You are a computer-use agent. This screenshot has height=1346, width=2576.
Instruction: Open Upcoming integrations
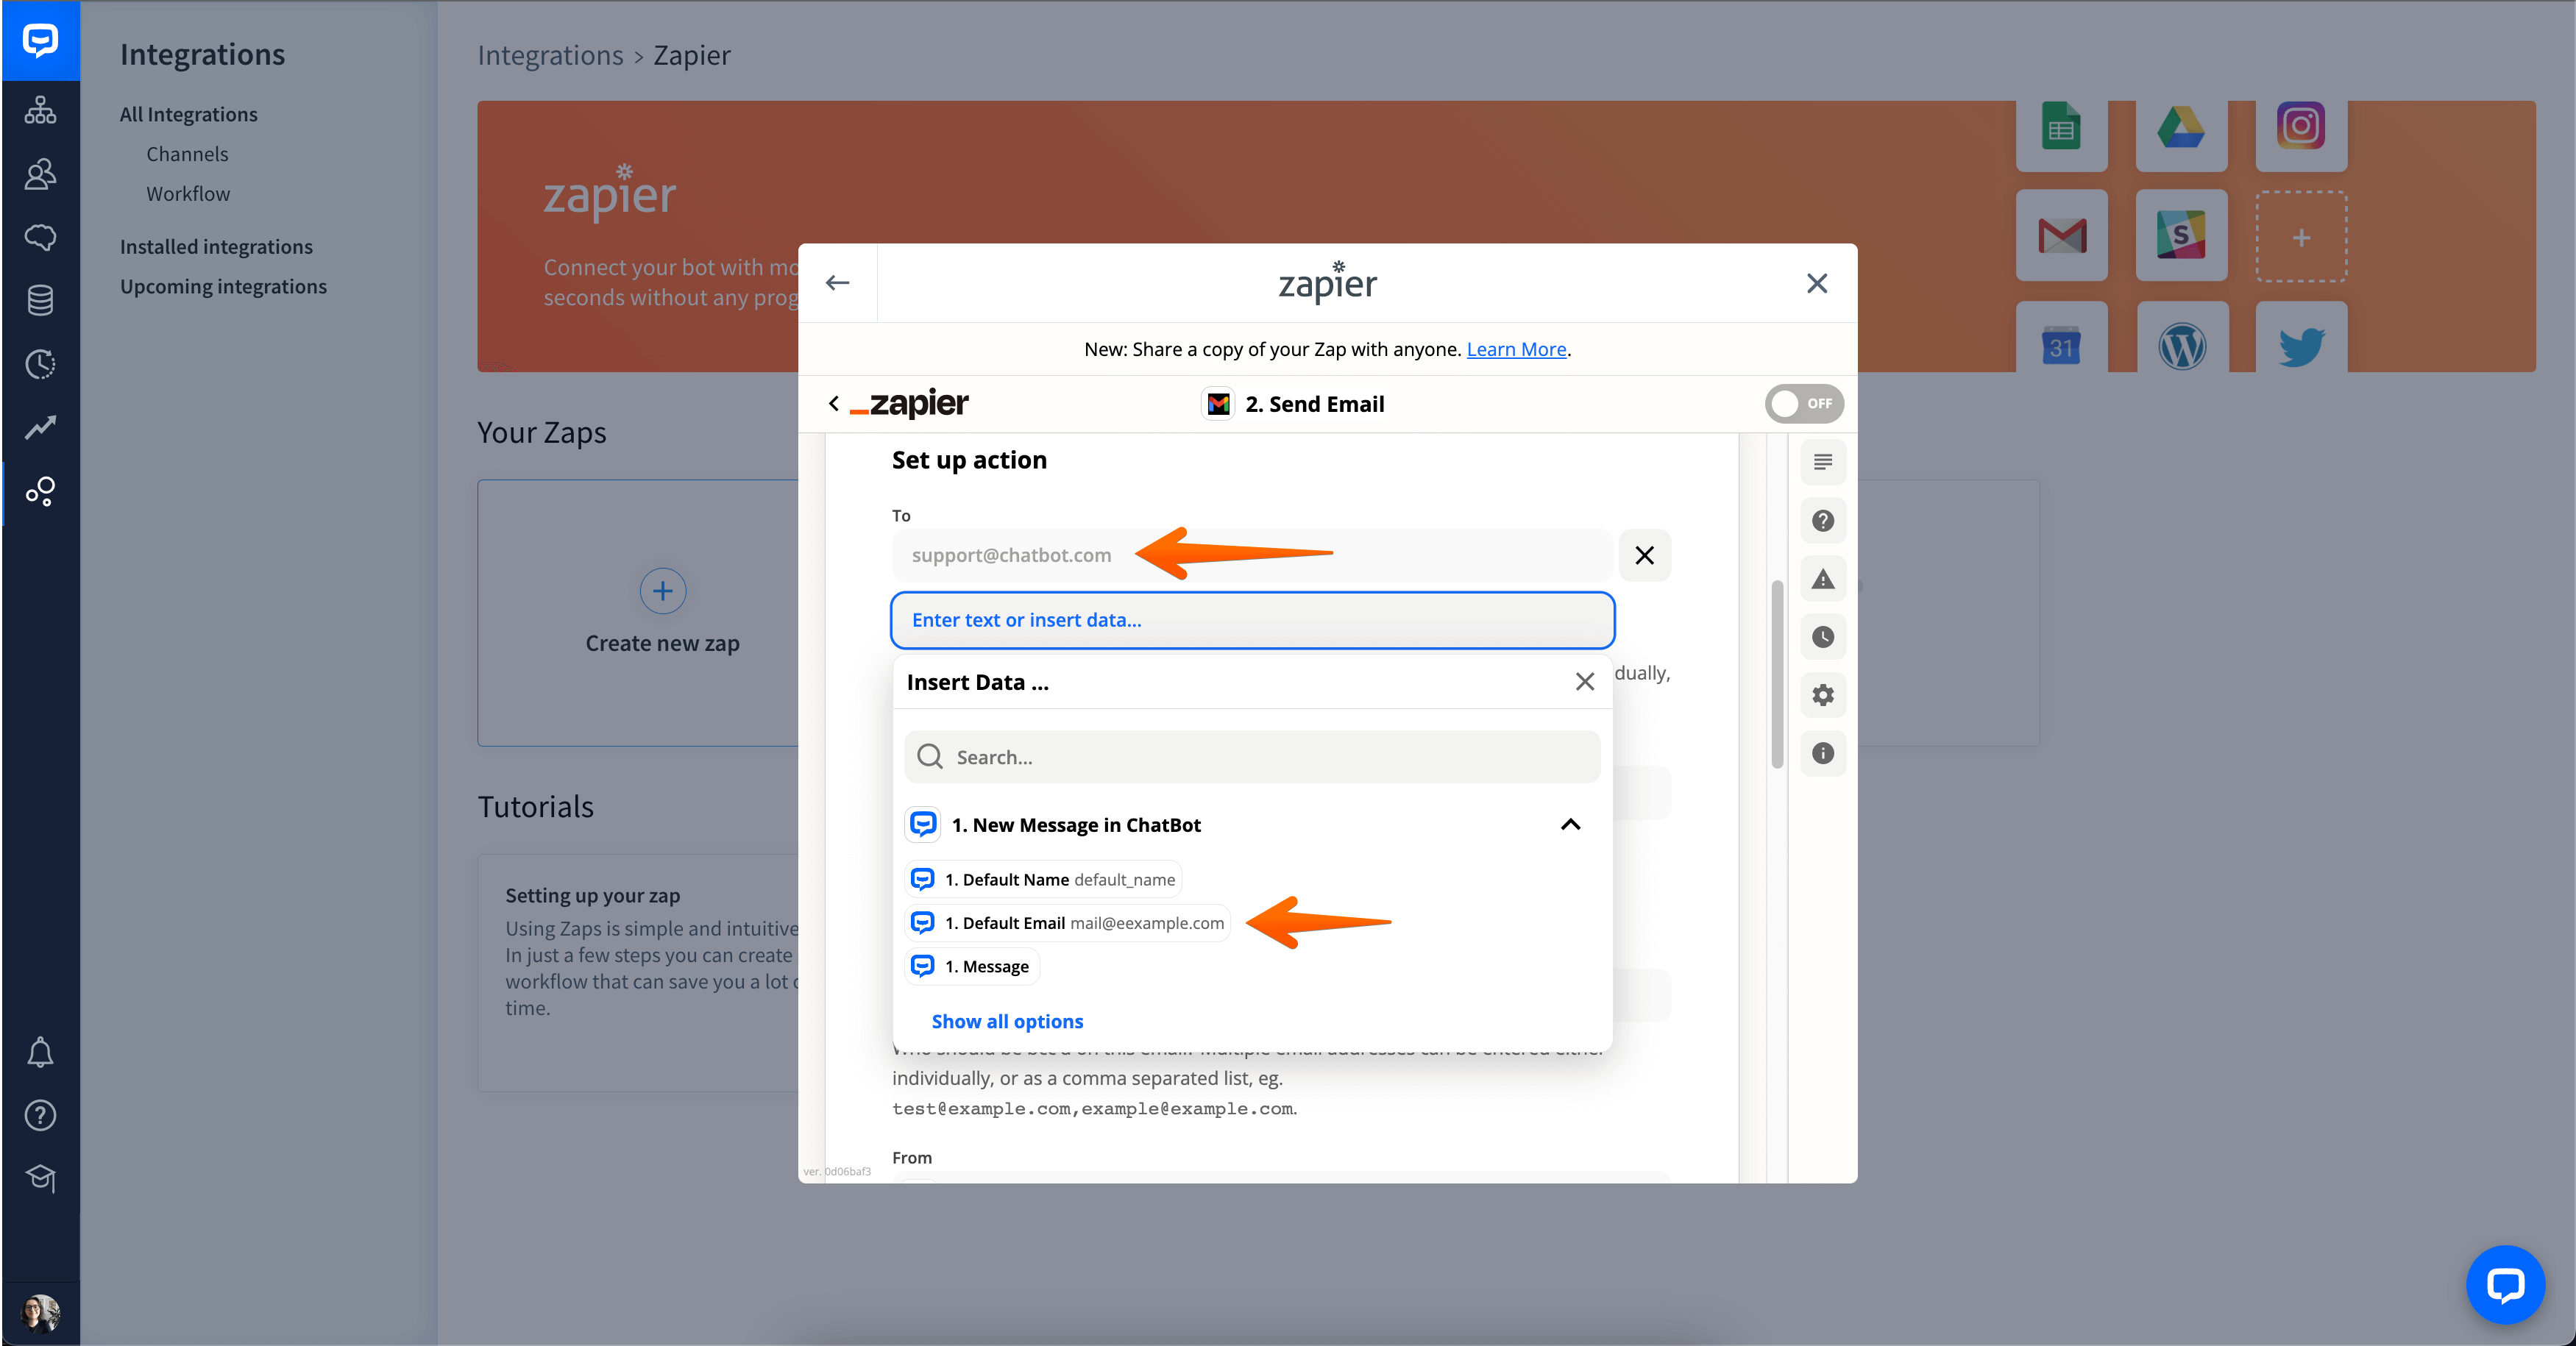click(x=223, y=286)
